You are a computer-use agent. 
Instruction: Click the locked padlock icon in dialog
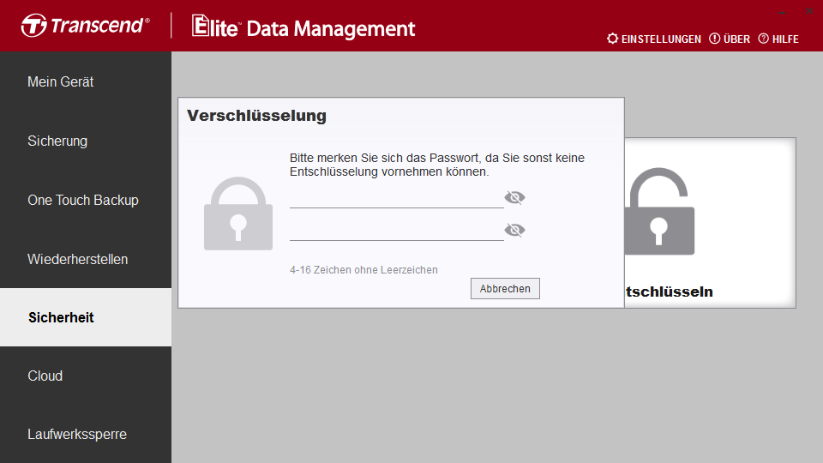point(238,213)
